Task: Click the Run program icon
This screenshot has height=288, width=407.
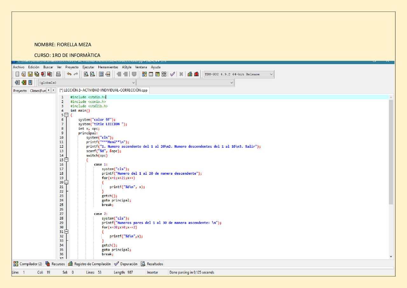Action: click(151, 74)
